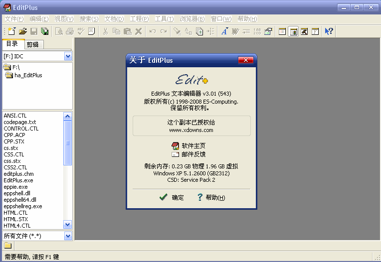Screen dimensions: 381x262
Task: Click the Save all (multiple disks) toolbar icon
Action: tap(45, 31)
